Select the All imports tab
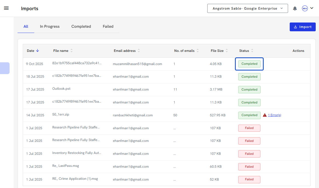Screen dimensions: 319x188 click(26, 27)
